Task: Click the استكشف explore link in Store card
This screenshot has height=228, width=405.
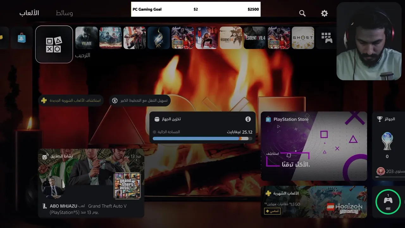Action: (272, 154)
